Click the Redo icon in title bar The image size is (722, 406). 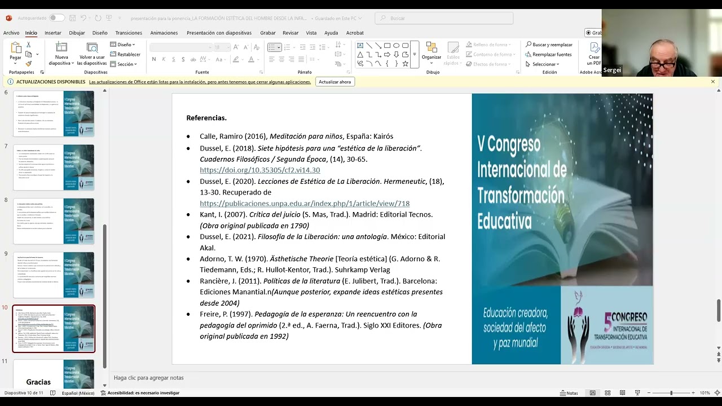(x=98, y=18)
